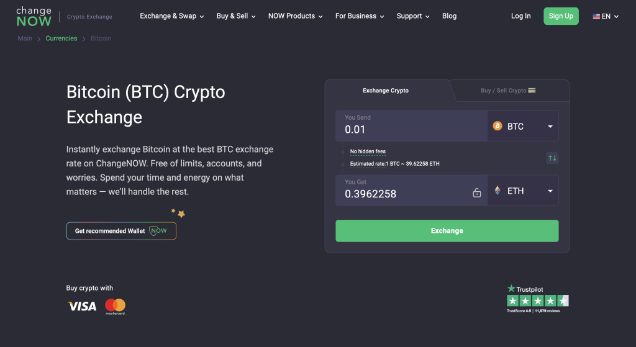Click the NOW shield wallet icon

[158, 231]
